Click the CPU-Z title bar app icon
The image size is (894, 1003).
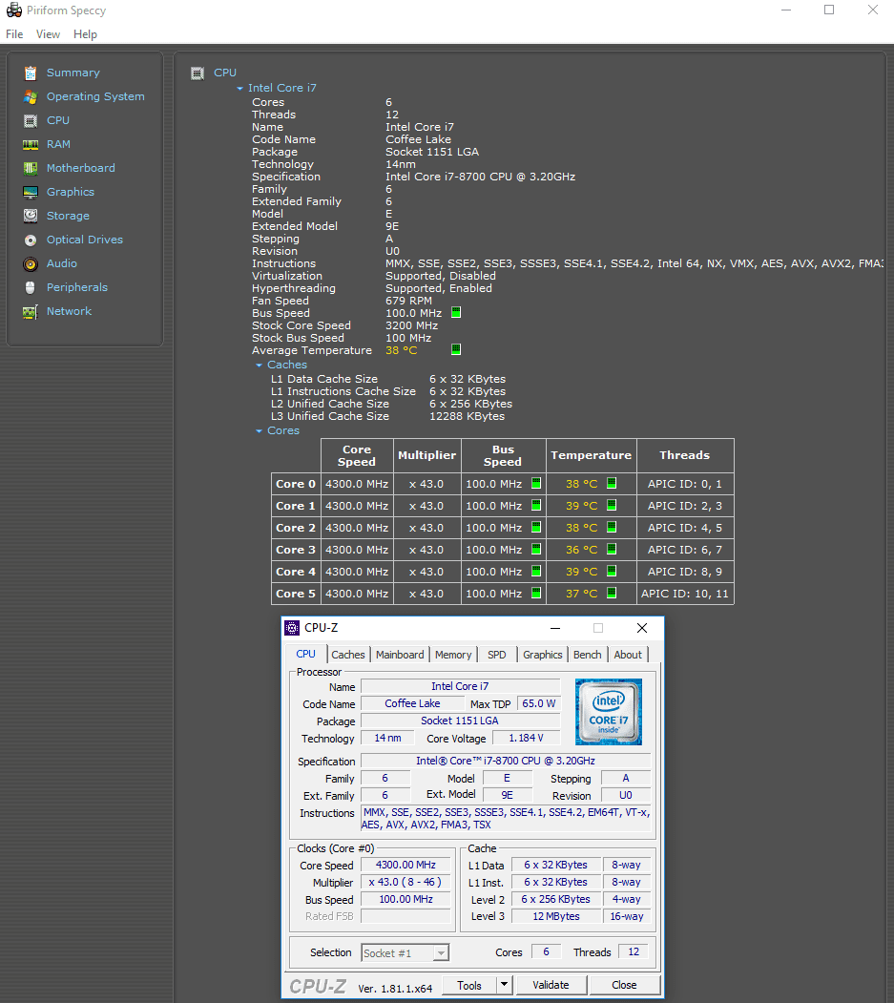(x=292, y=628)
